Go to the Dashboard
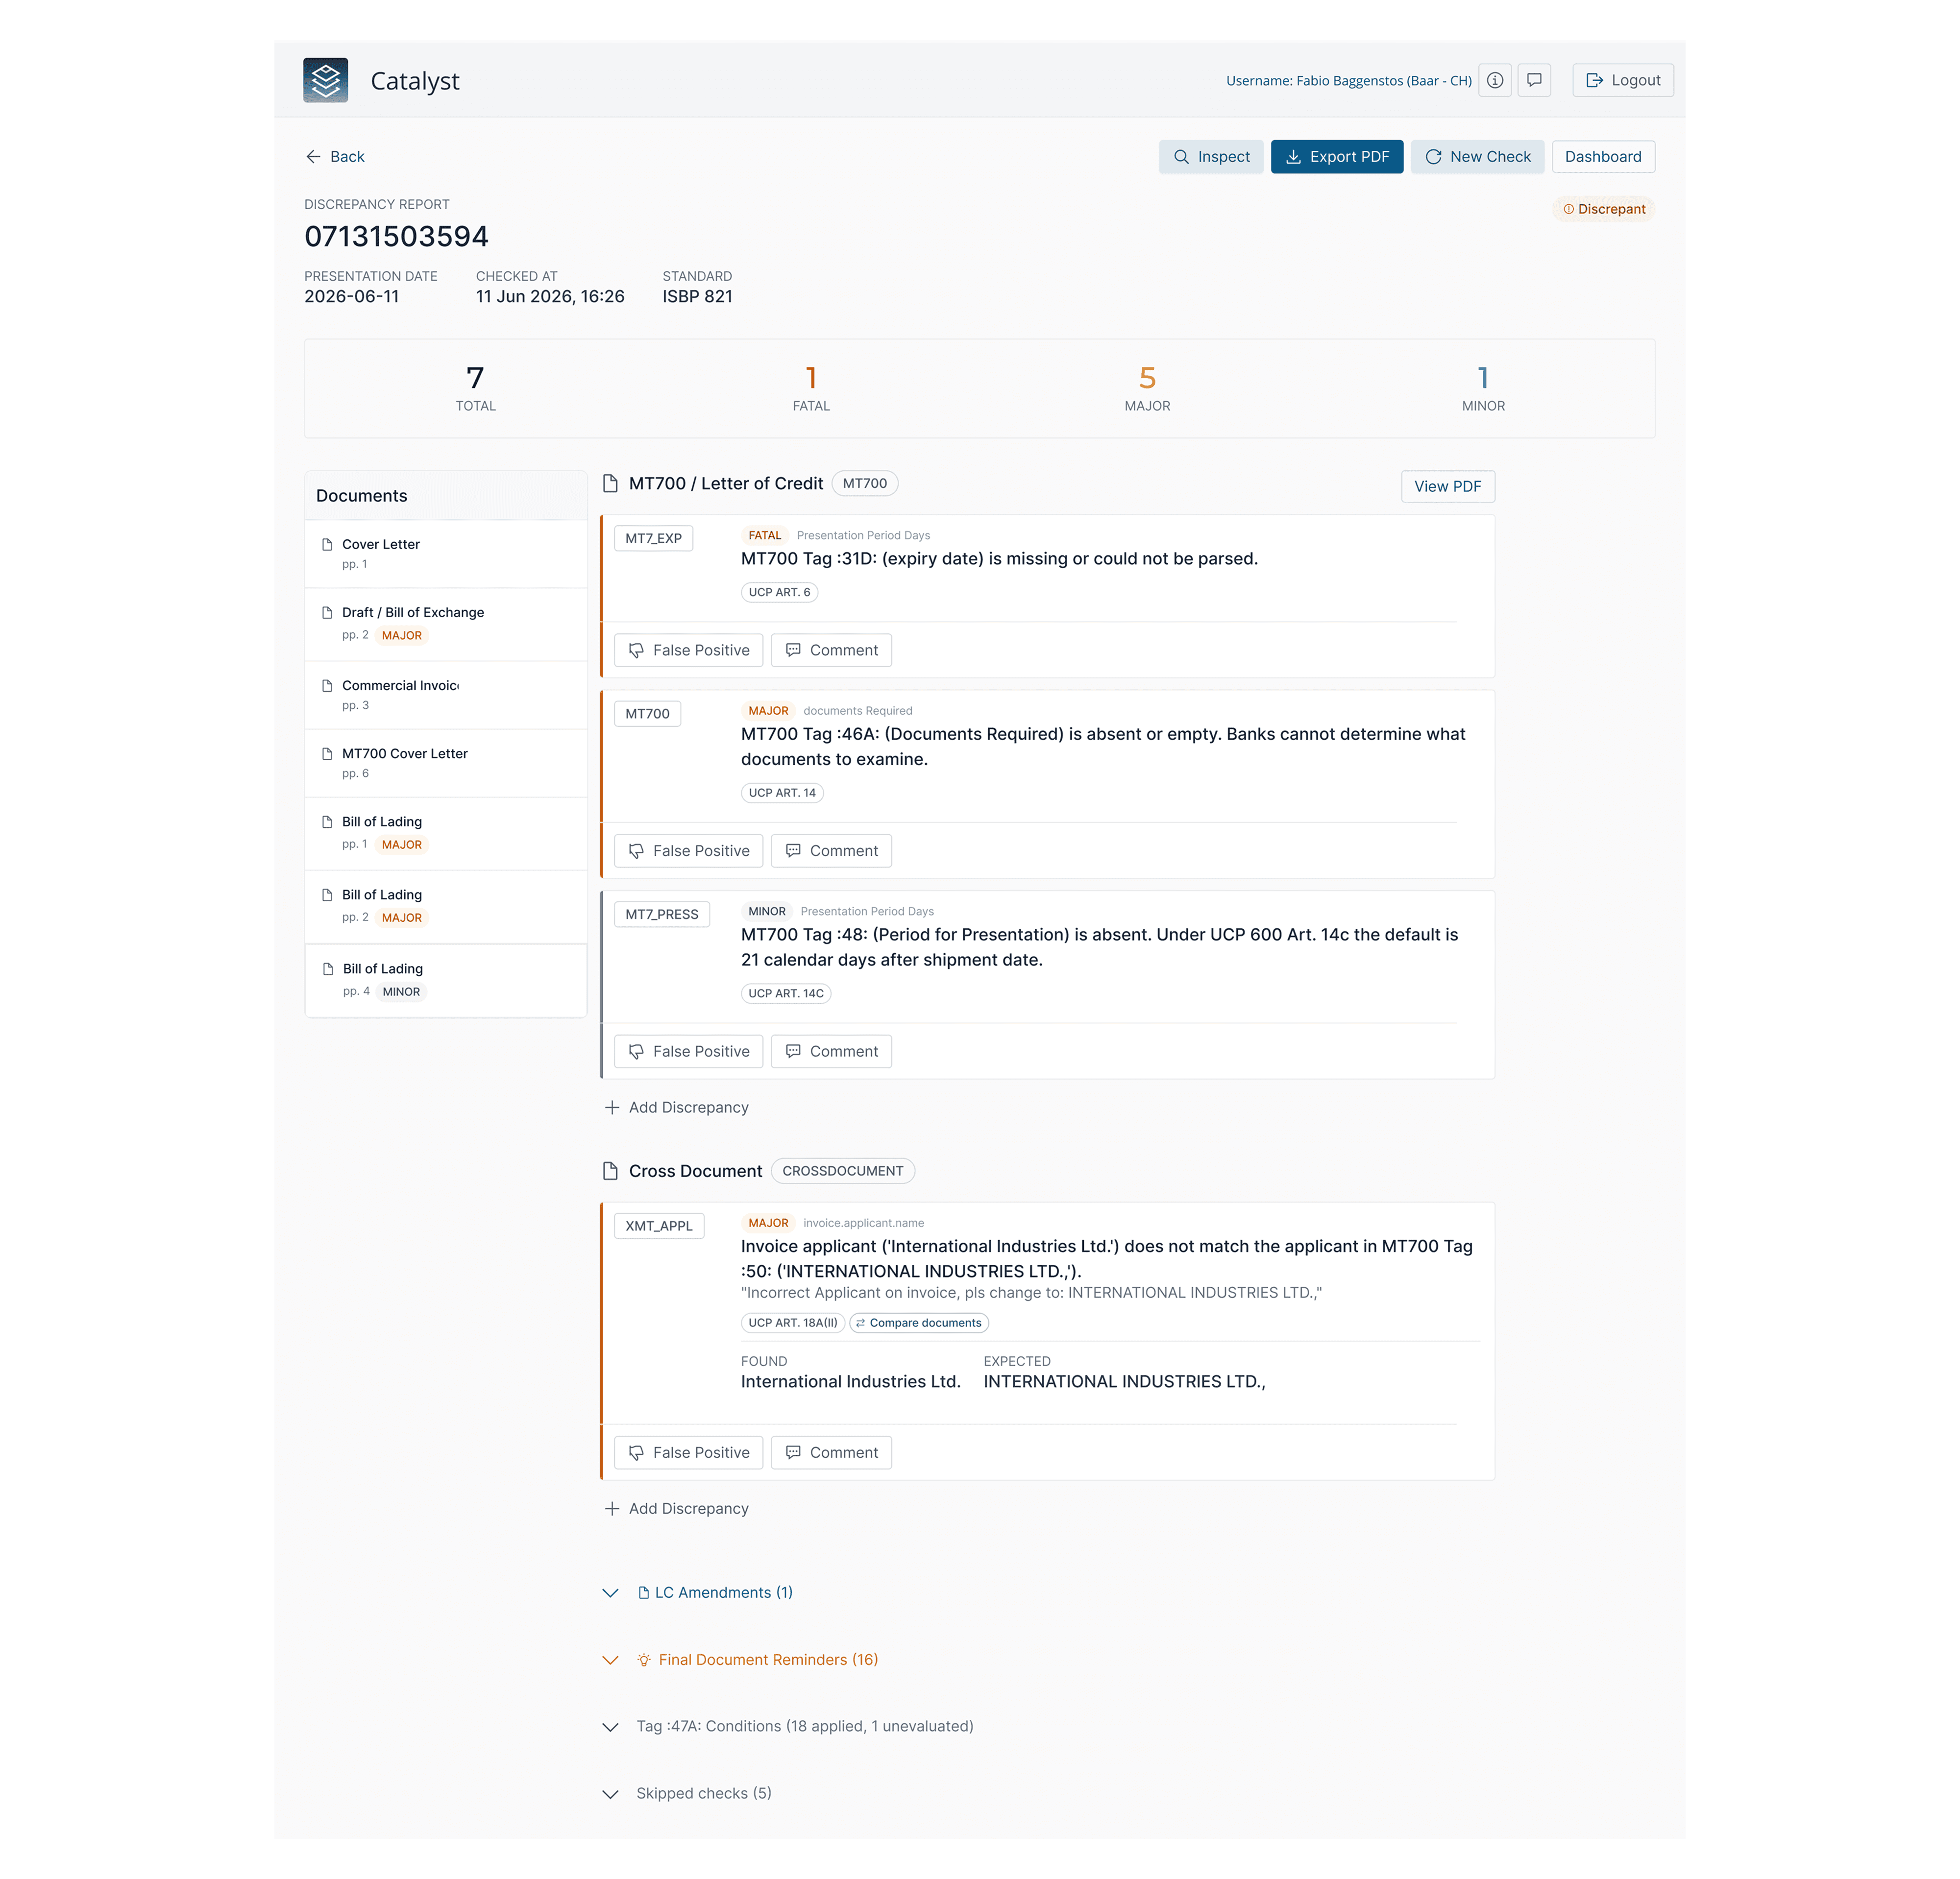 [1603, 157]
